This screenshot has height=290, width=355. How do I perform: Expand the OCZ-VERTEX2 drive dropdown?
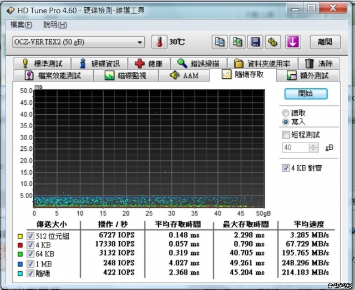pyautogui.click(x=79, y=42)
